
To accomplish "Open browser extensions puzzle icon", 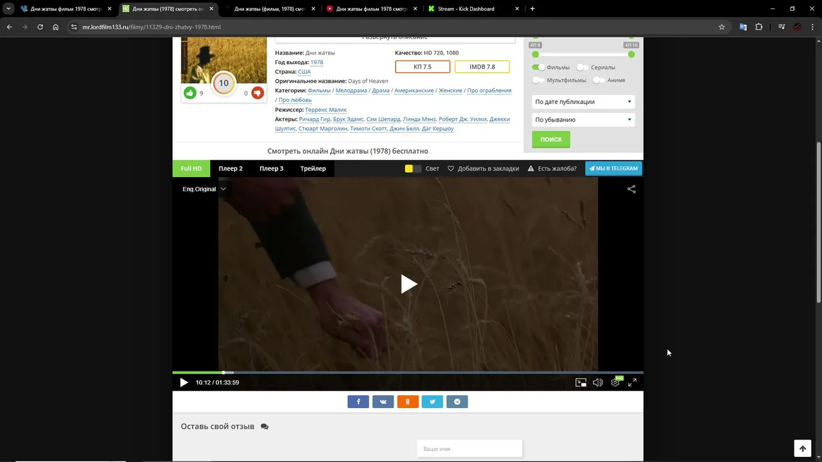I will click(x=759, y=27).
